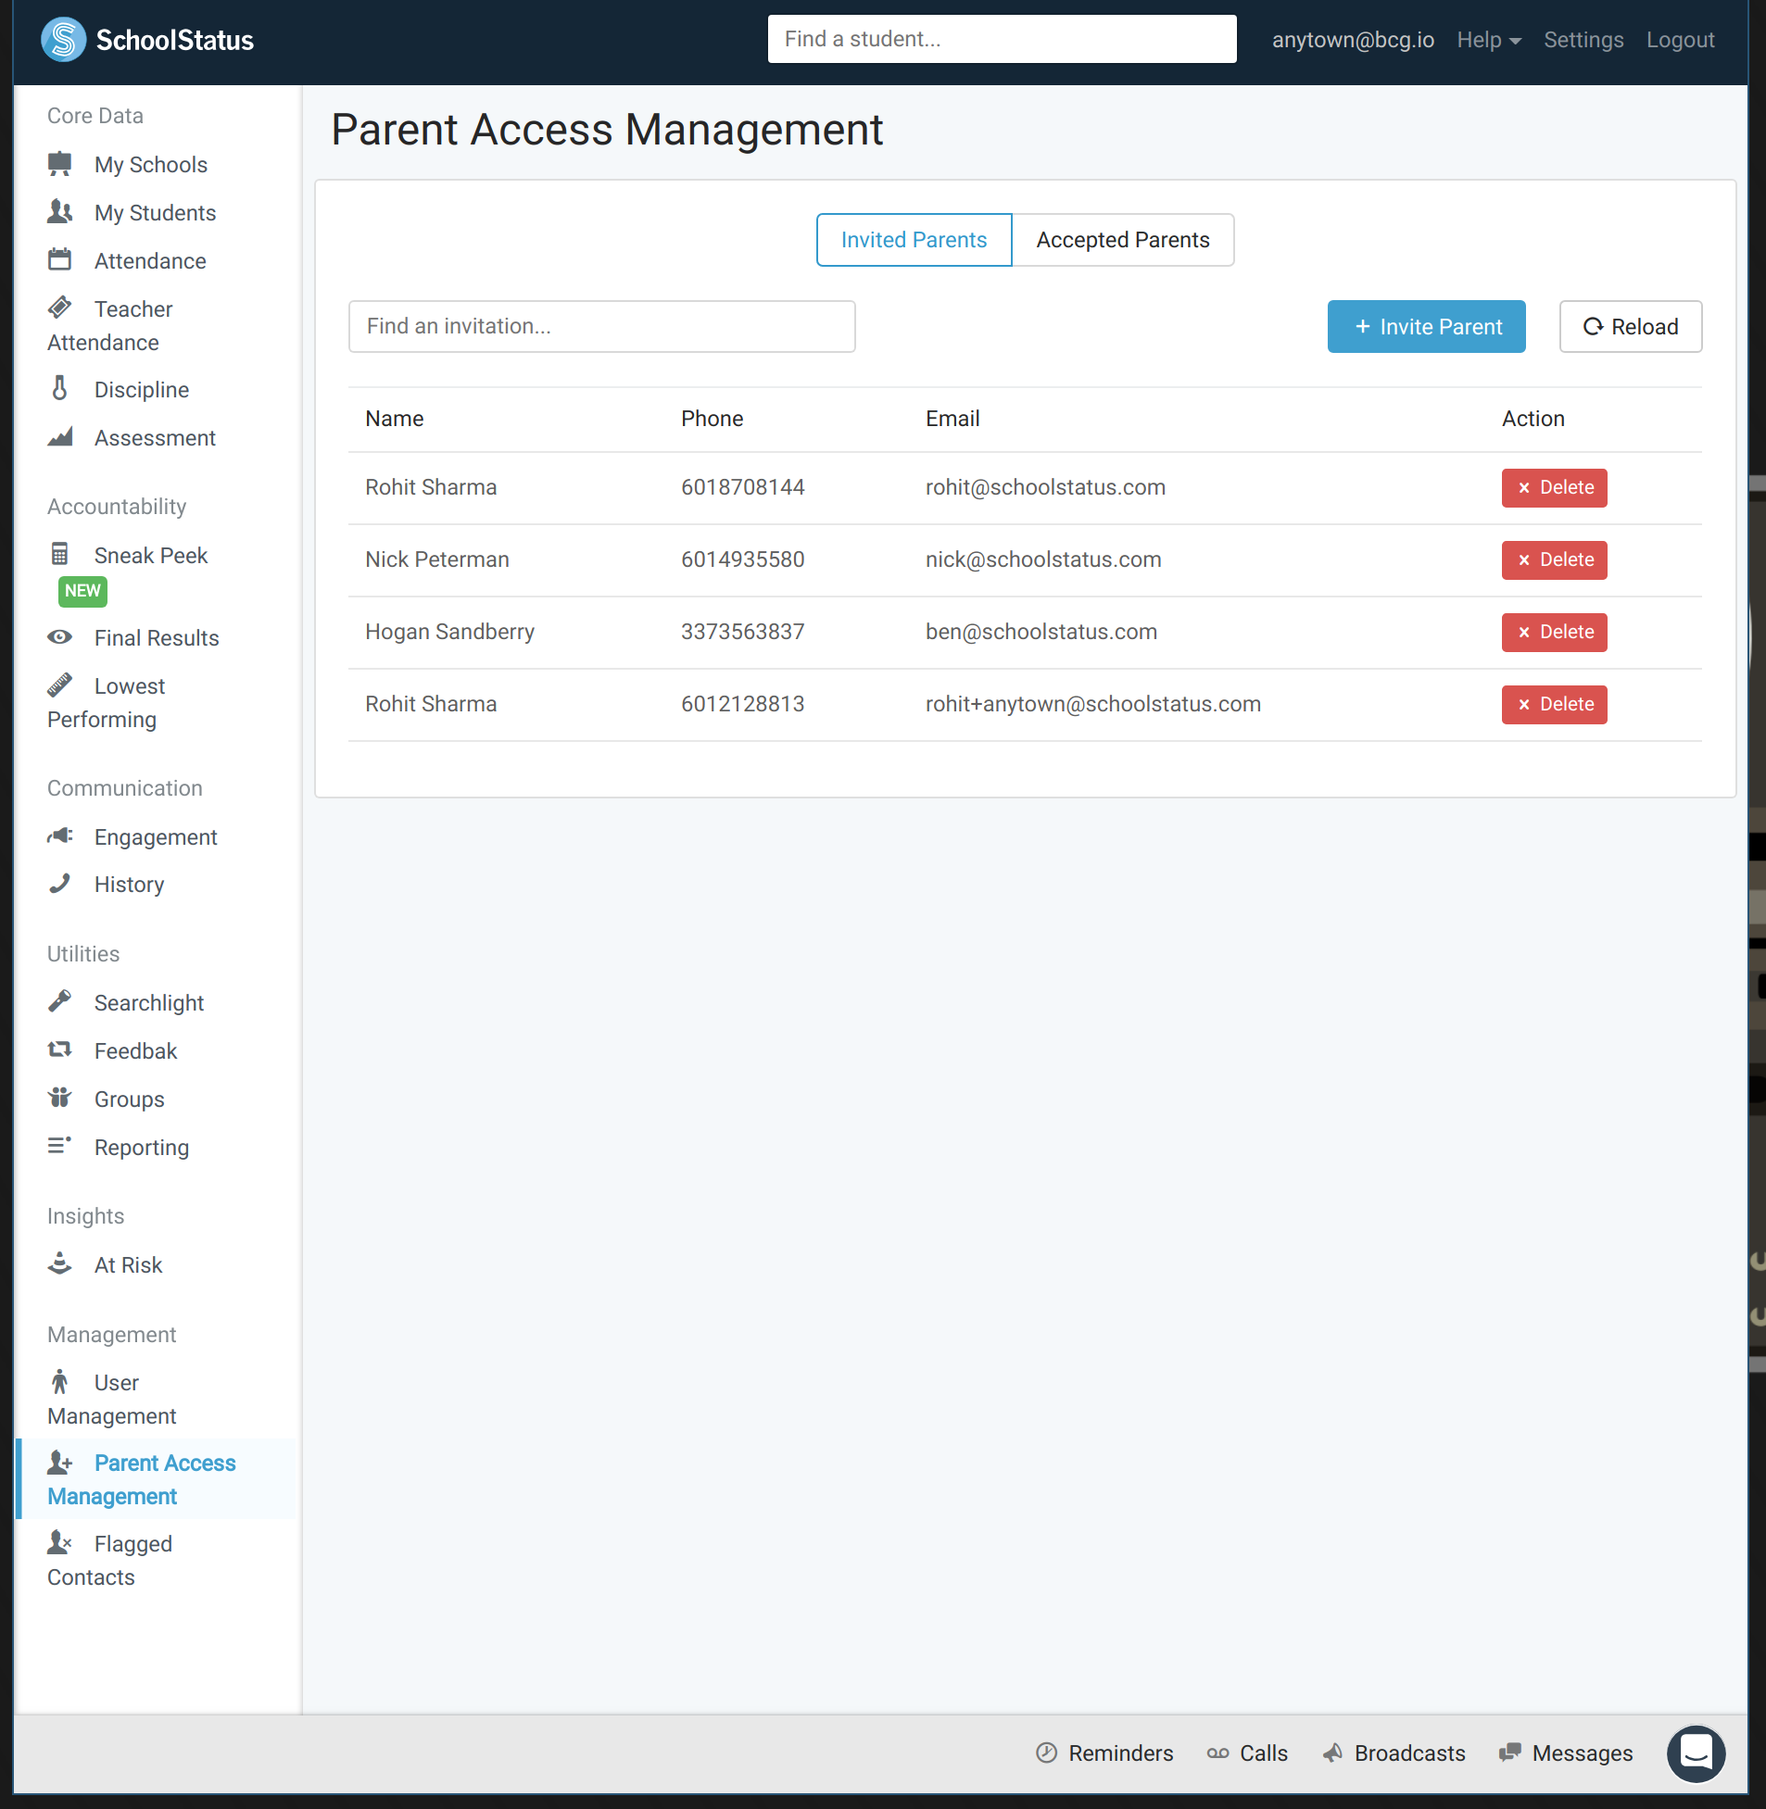
Task: Reload the invitations list
Action: 1630,326
